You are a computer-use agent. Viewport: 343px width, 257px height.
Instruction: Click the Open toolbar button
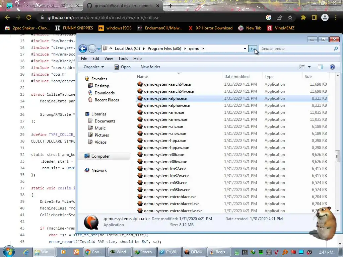[123, 67]
